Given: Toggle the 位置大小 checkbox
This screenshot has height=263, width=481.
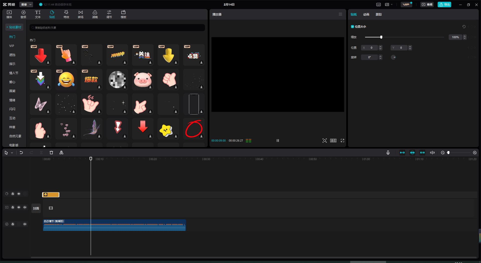Looking at the screenshot, I should pos(352,27).
